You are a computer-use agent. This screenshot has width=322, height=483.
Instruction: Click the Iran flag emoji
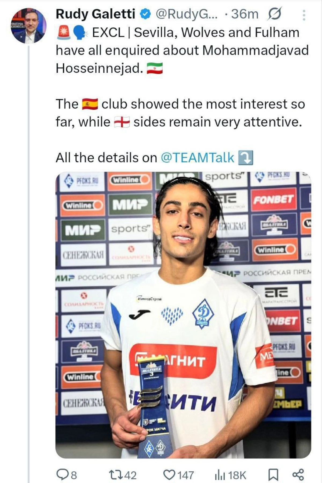(x=155, y=69)
